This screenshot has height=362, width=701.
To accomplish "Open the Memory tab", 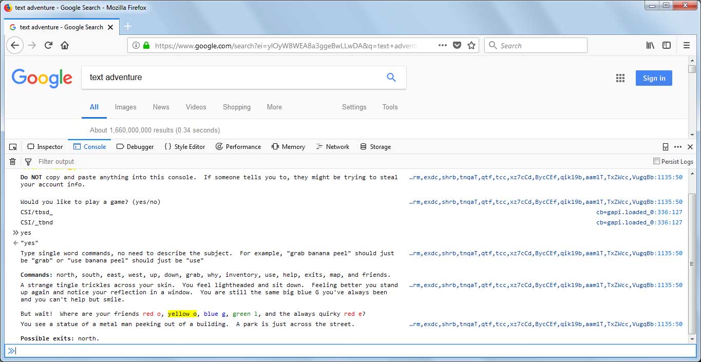I will [288, 147].
